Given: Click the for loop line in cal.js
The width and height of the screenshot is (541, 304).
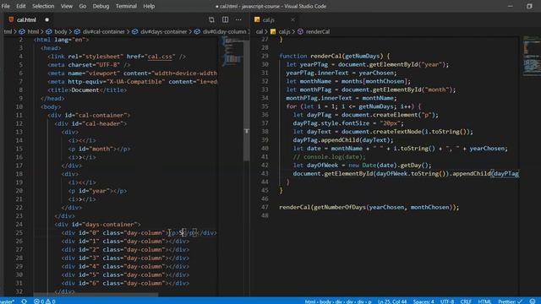Looking at the screenshot, I should (x=353, y=106).
